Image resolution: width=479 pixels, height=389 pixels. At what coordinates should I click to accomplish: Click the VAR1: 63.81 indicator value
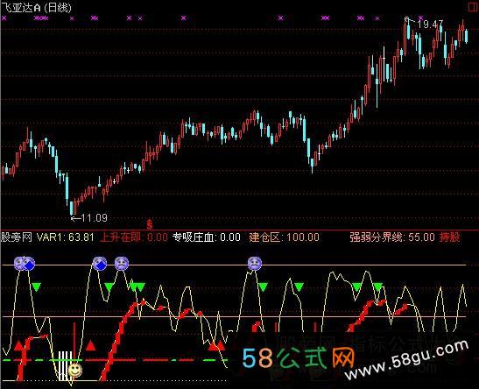[65, 237]
